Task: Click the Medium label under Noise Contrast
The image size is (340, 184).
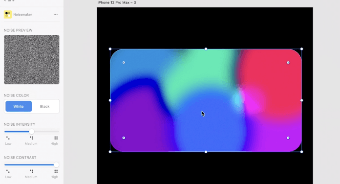Action: 31,177
